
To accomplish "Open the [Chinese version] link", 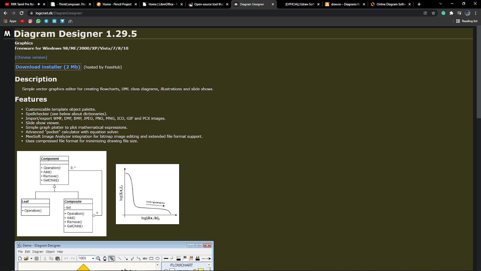I will click(31, 57).
